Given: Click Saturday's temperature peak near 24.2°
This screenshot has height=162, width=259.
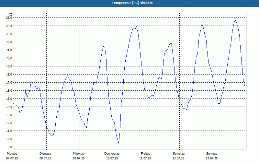Looking at the screenshot, I should pyautogui.click(x=202, y=24).
